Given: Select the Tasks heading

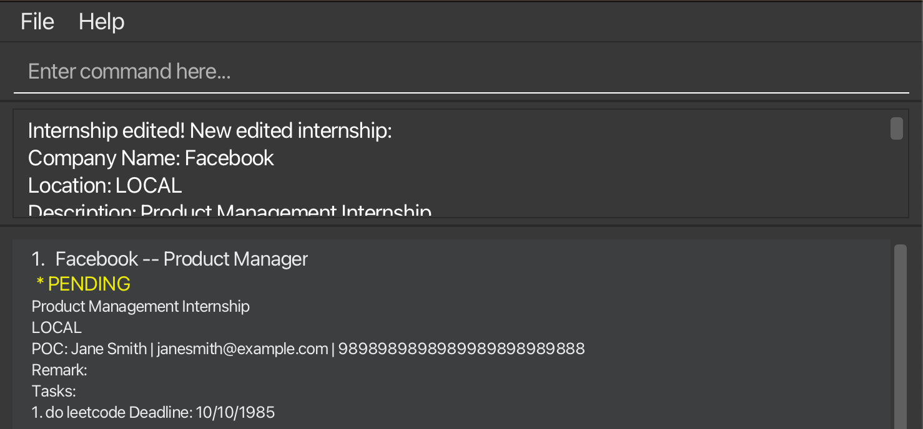Looking at the screenshot, I should tap(53, 390).
